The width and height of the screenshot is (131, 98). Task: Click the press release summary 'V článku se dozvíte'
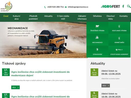coord(42,80)
